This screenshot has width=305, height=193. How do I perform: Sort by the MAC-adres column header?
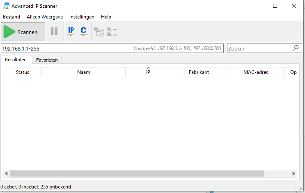click(256, 72)
